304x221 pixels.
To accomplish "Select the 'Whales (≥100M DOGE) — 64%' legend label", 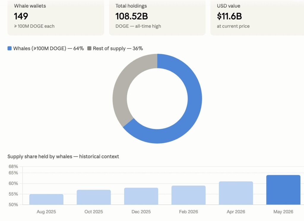I will (48, 48).
